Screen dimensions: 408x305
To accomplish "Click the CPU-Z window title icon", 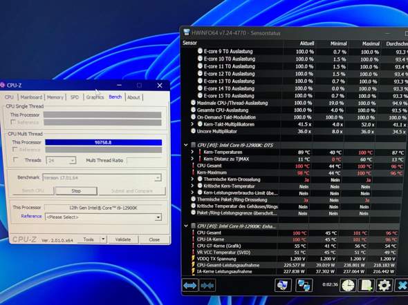I will (3, 85).
